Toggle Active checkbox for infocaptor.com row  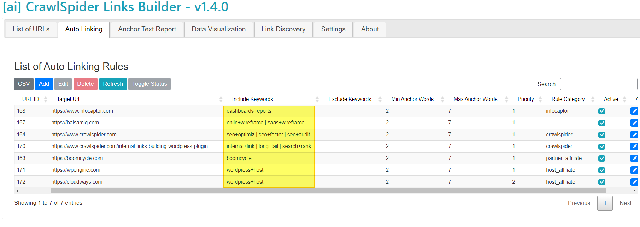click(602, 111)
